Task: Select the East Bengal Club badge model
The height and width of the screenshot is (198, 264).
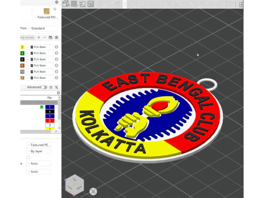Action: (x=147, y=117)
